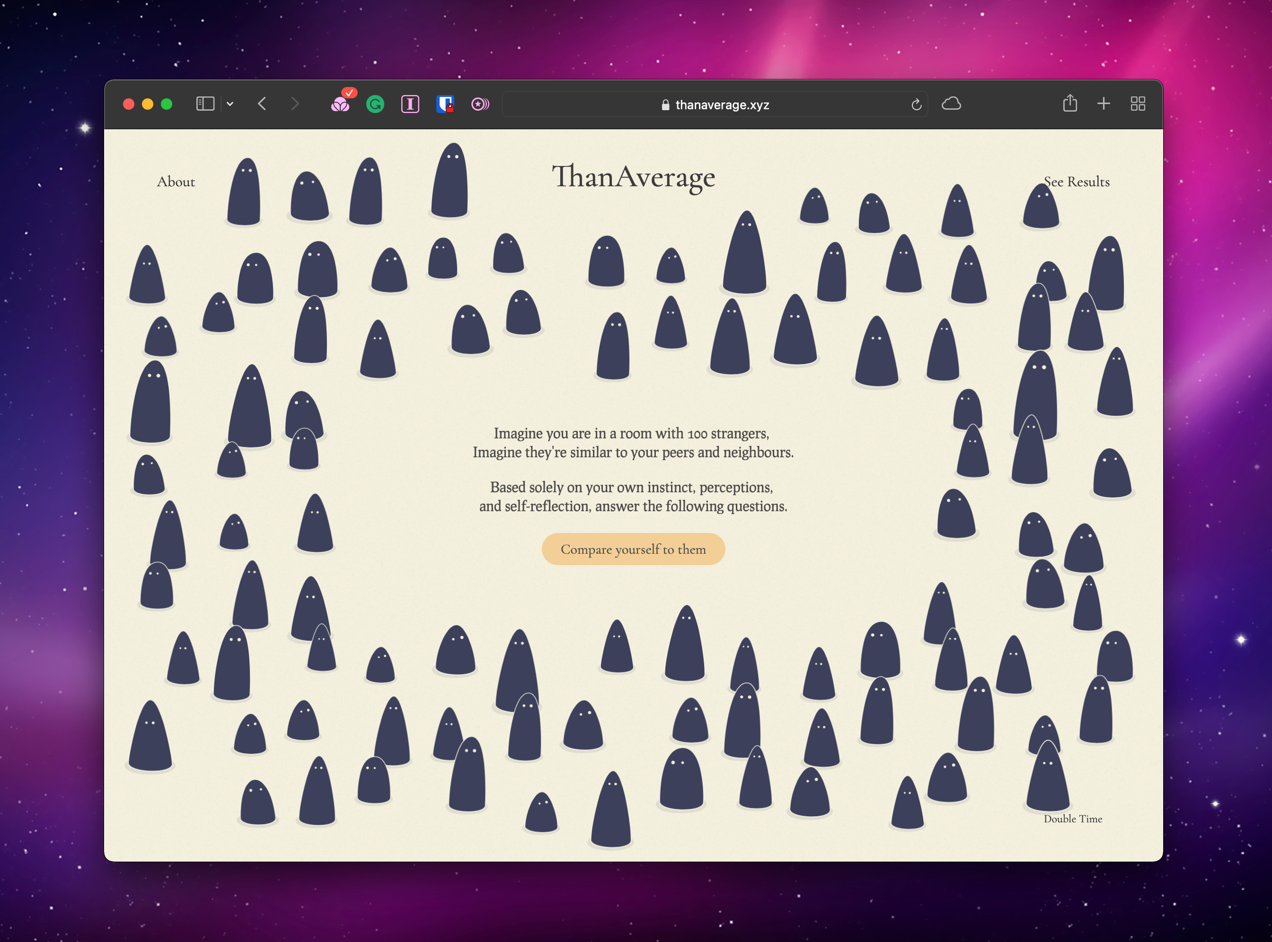Click the iCloud tabs cloud icon
This screenshot has width=1272, height=942.
point(951,104)
